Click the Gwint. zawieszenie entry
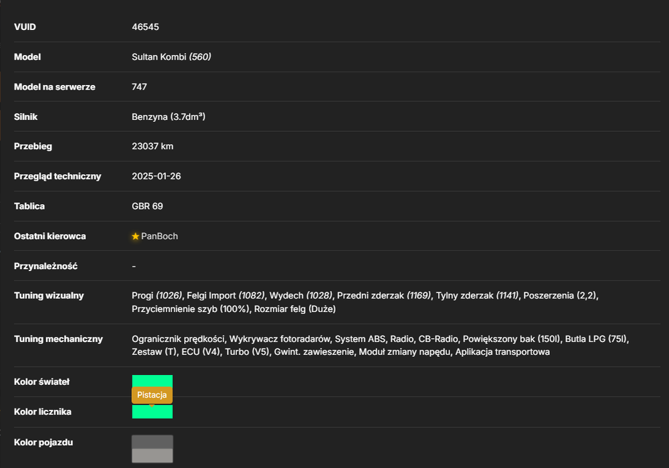 [x=314, y=352]
